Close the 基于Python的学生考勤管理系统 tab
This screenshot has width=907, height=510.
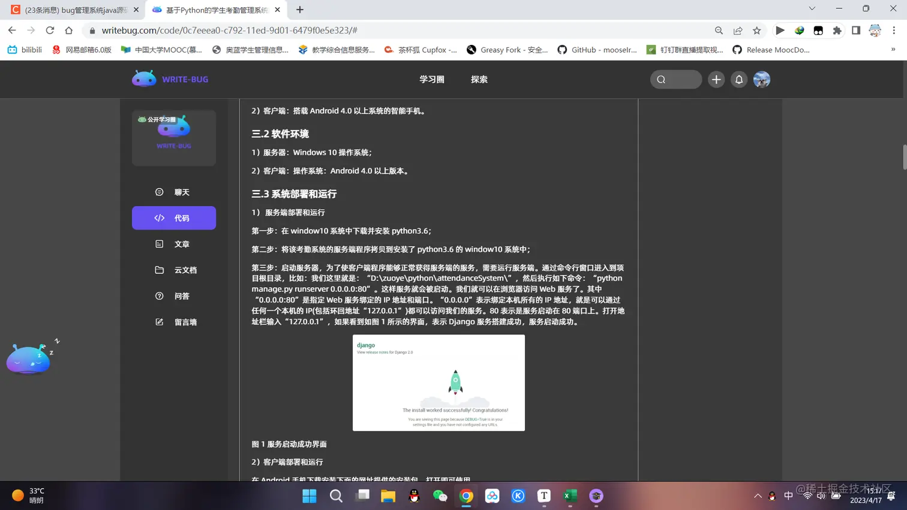pyautogui.click(x=277, y=10)
